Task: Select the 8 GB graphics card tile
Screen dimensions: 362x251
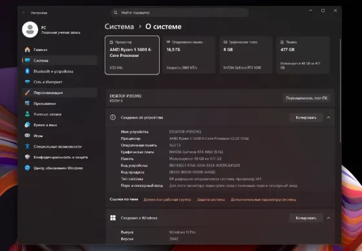Action: pyautogui.click(x=246, y=55)
